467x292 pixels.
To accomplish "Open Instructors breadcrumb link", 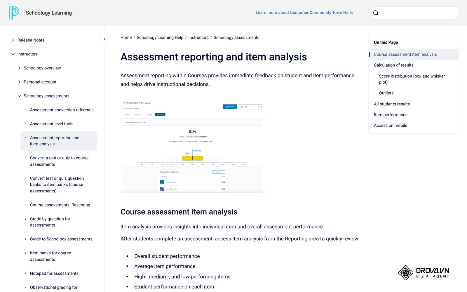I will 198,37.
